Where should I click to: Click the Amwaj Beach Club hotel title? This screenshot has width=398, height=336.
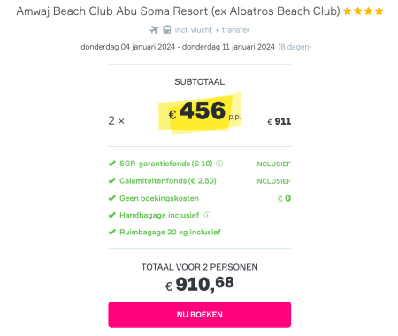coord(178,11)
